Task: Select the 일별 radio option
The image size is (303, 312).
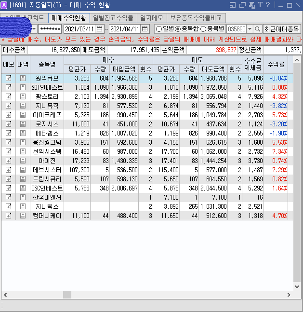Action: [x=159, y=29]
